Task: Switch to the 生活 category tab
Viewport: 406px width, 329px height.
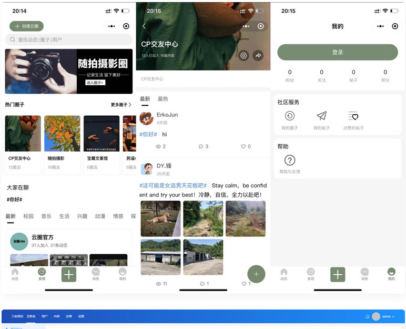Action: coord(64,216)
